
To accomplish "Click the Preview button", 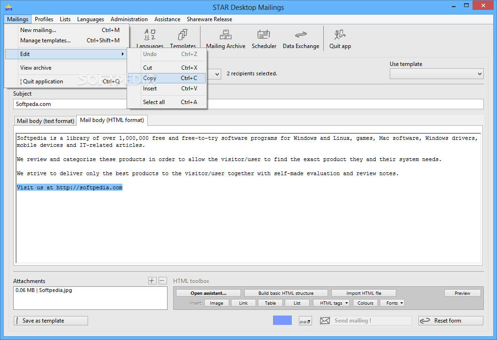I will pyautogui.click(x=462, y=293).
